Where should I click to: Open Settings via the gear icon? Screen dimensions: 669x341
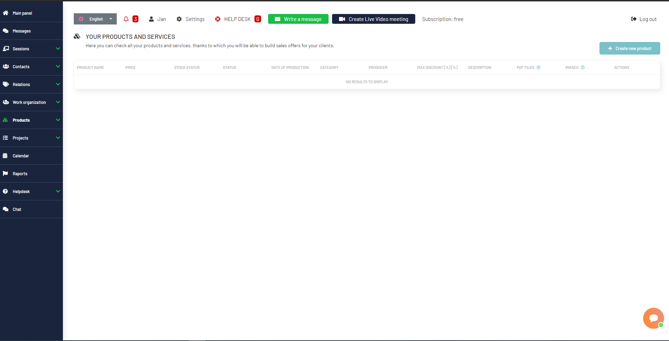click(x=179, y=19)
